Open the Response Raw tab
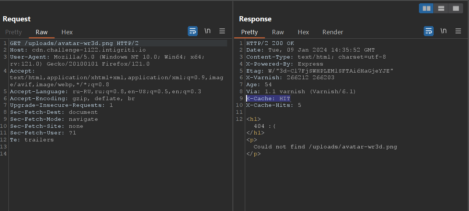 [278, 32]
